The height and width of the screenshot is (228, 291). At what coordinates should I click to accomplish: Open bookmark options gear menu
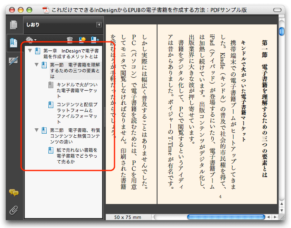[31, 40]
